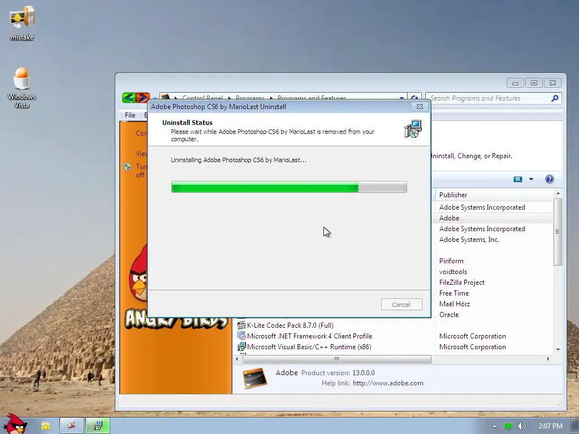579x434 pixels.
Task: Expand the view options dropdown arrow
Action: click(x=531, y=179)
